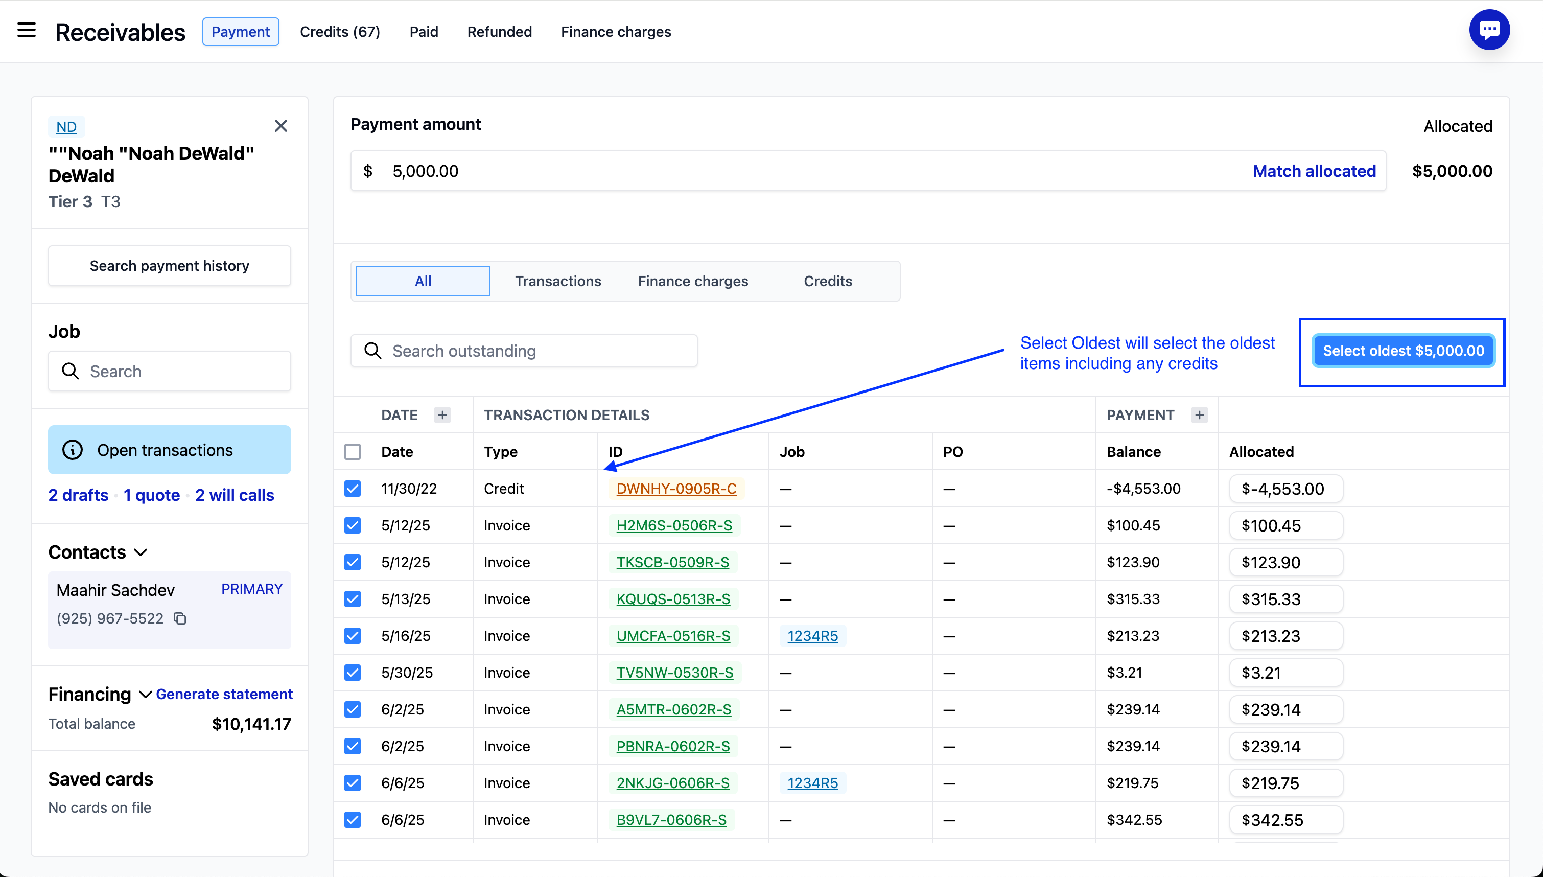Click the Job search field
The height and width of the screenshot is (877, 1543).
click(x=180, y=372)
